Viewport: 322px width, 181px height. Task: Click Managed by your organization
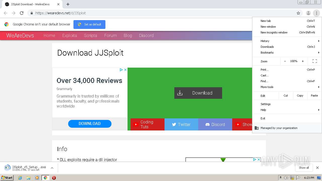click(x=287, y=128)
